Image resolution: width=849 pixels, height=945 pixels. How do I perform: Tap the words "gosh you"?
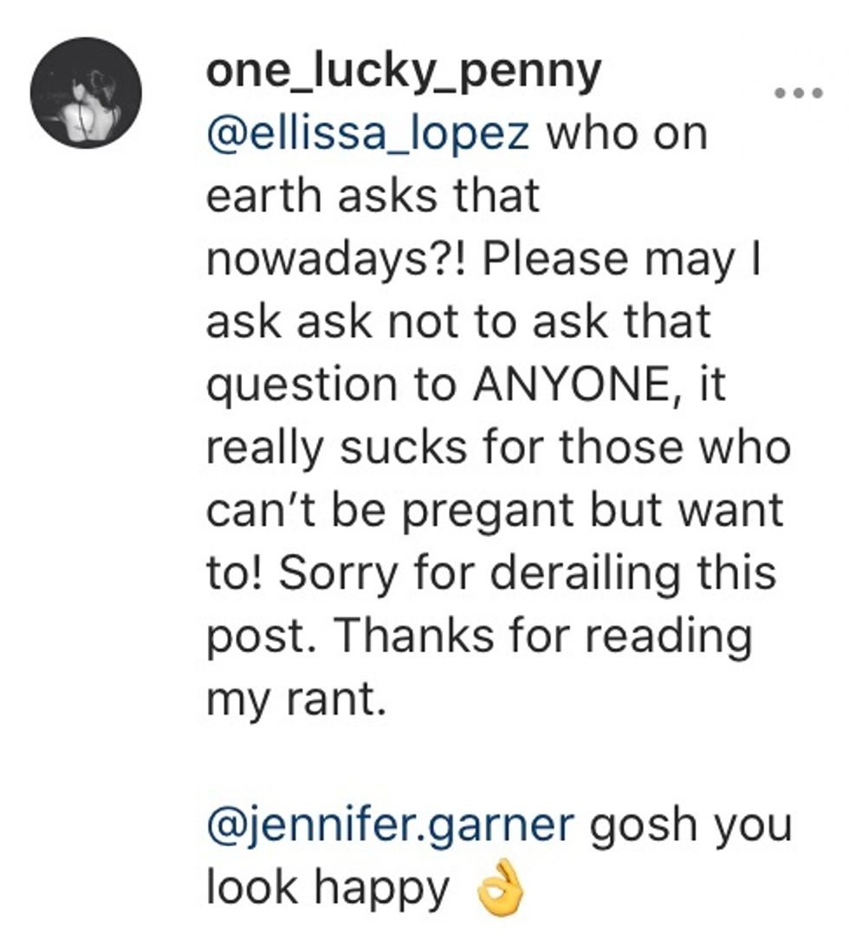pos(690,823)
